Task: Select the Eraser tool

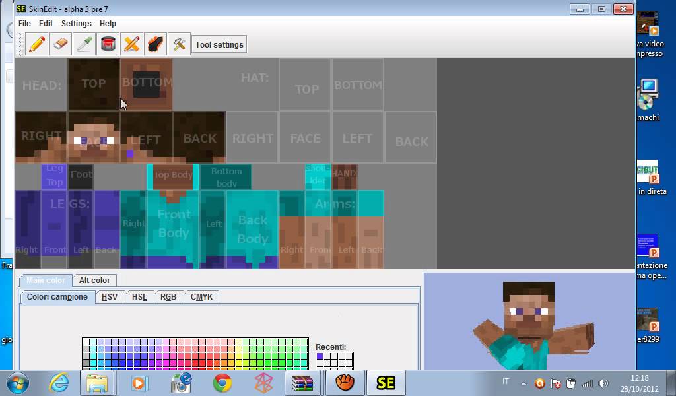Action: pyautogui.click(x=60, y=44)
